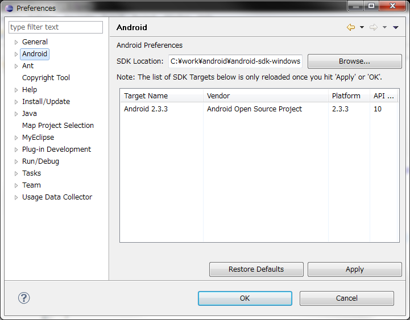Expand the Plug-in Development tree node
Image resolution: width=410 pixels, height=320 pixels.
pos(16,149)
